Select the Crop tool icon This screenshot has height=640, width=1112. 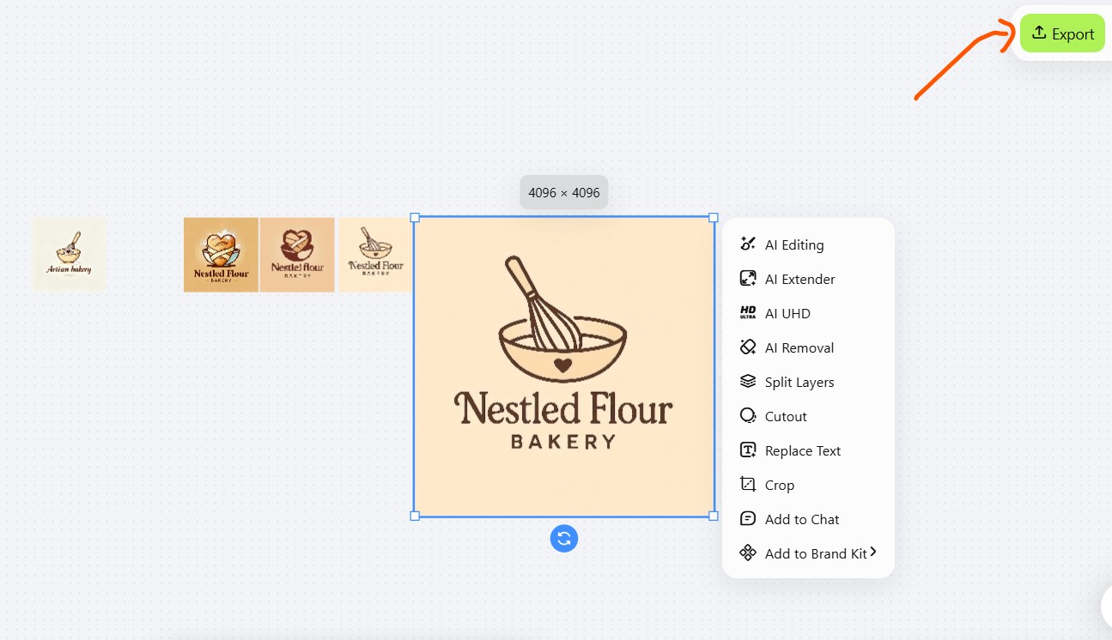tap(748, 485)
